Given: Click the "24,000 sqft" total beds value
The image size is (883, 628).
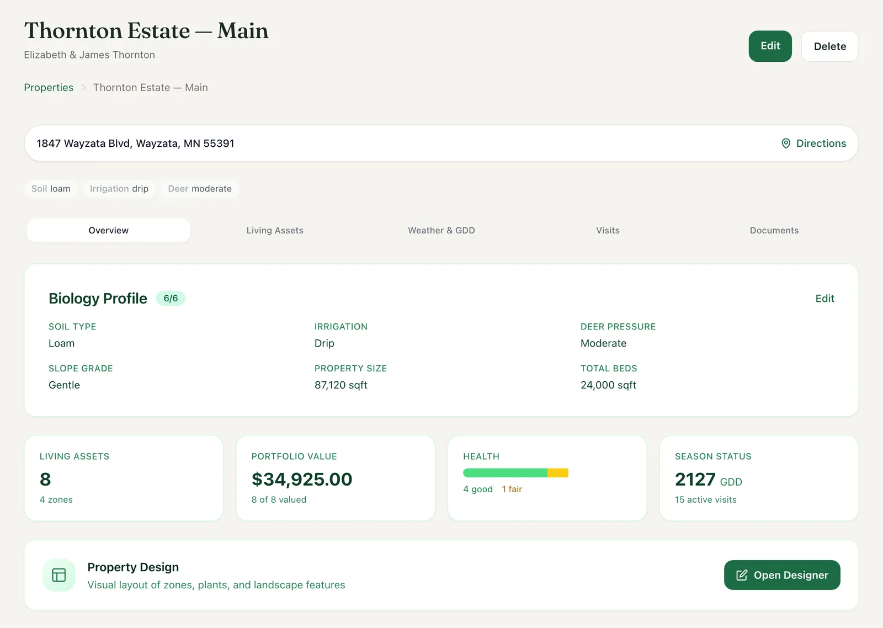Looking at the screenshot, I should pos(608,385).
